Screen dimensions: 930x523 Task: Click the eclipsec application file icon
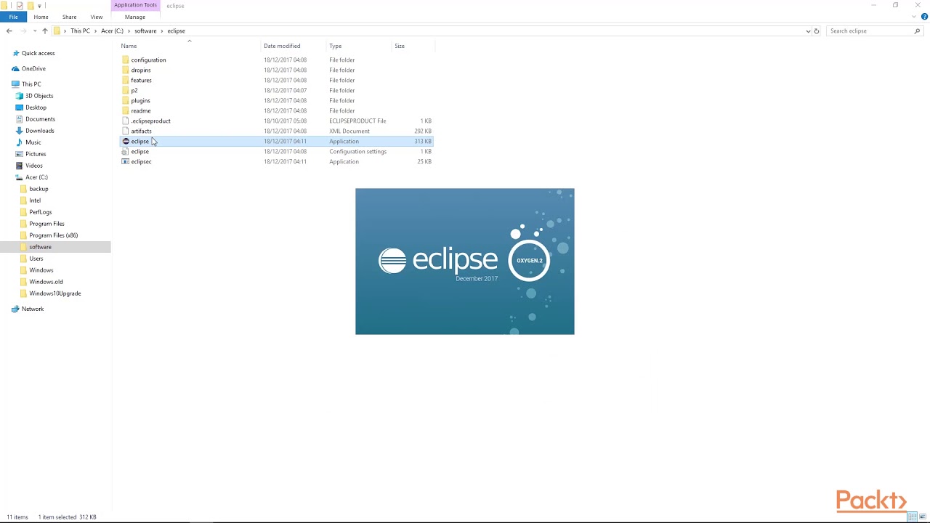[126, 162]
